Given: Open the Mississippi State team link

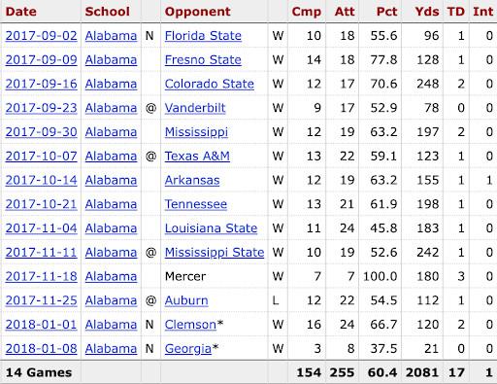Looking at the screenshot, I should tap(215, 253).
